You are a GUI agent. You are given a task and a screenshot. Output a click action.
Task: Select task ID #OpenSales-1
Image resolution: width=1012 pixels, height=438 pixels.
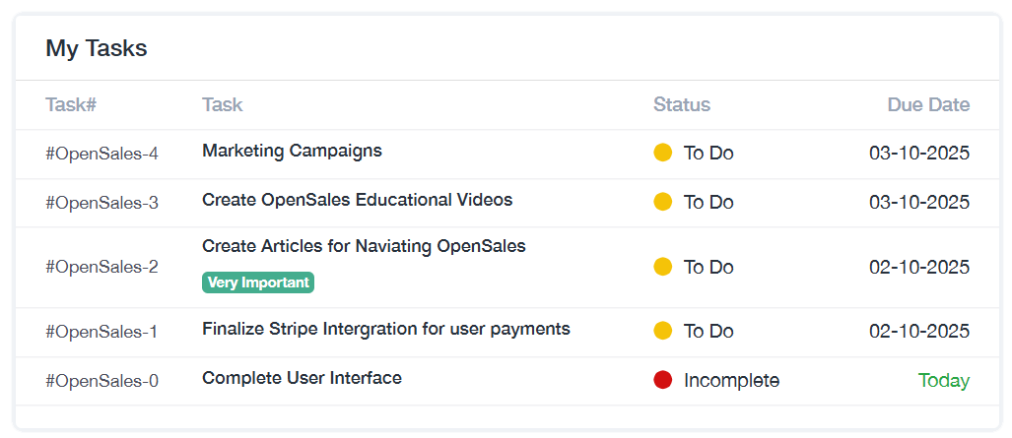tap(101, 332)
